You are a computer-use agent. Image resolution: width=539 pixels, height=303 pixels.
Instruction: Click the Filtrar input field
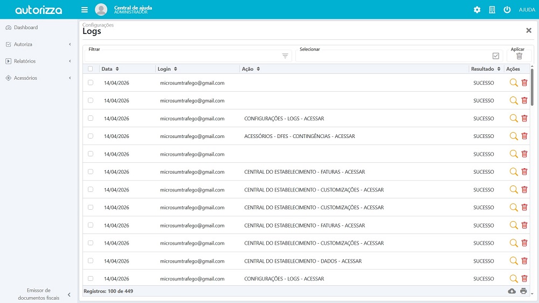coord(183,56)
